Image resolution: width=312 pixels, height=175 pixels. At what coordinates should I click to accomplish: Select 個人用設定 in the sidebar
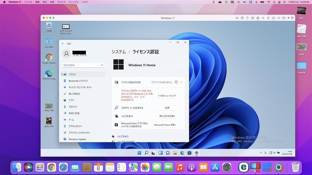(x=83, y=94)
